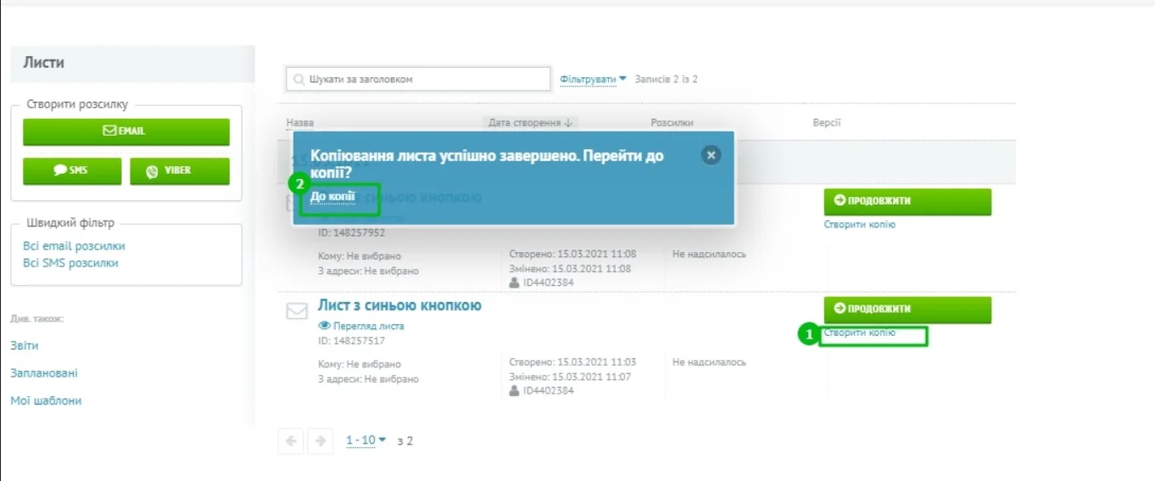Click 'Версії' column header
This screenshot has height=481, width=1155.
click(x=827, y=123)
